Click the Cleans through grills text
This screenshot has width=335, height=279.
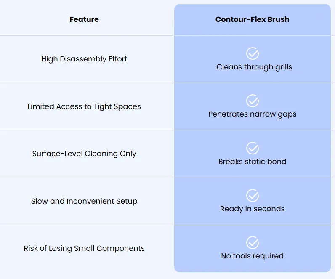[254, 67]
